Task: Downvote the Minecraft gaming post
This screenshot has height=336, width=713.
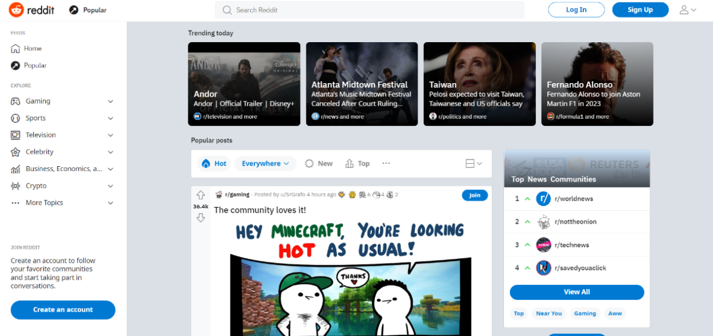Action: [x=201, y=218]
